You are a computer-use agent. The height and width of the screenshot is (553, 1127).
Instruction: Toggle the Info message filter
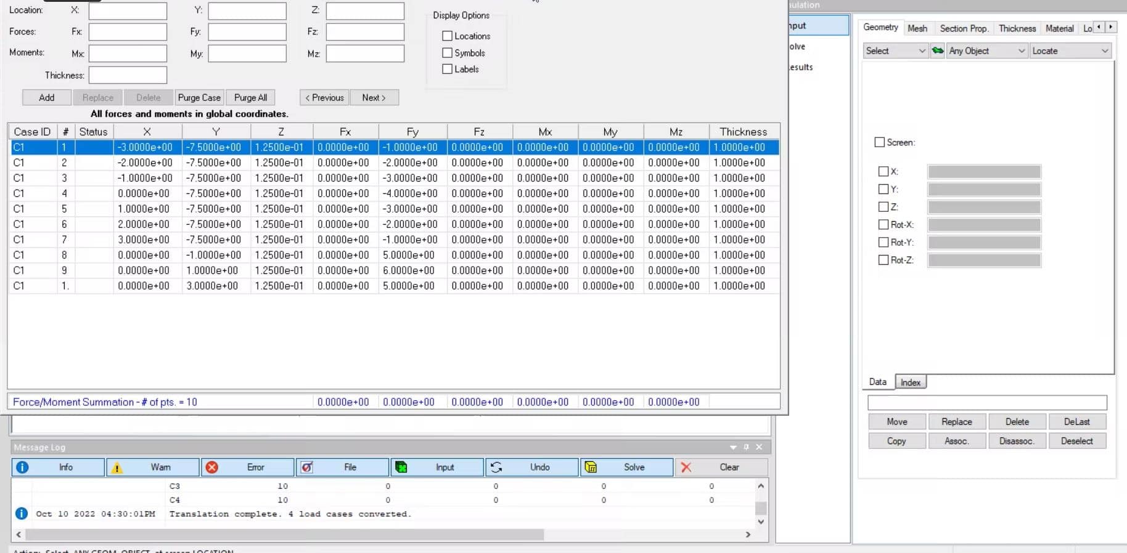click(x=58, y=467)
